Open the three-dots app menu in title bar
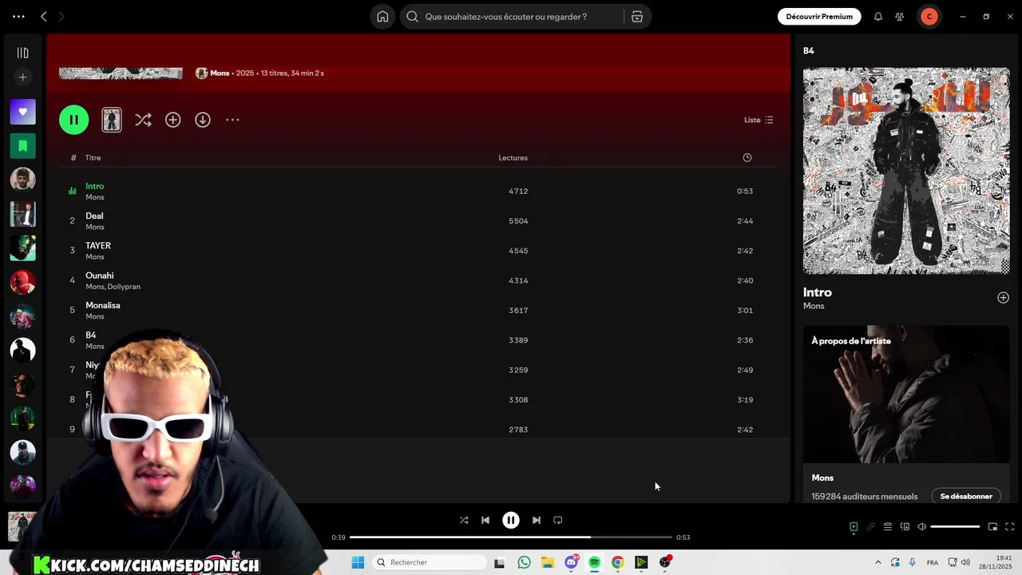This screenshot has height=575, width=1022. [x=18, y=16]
